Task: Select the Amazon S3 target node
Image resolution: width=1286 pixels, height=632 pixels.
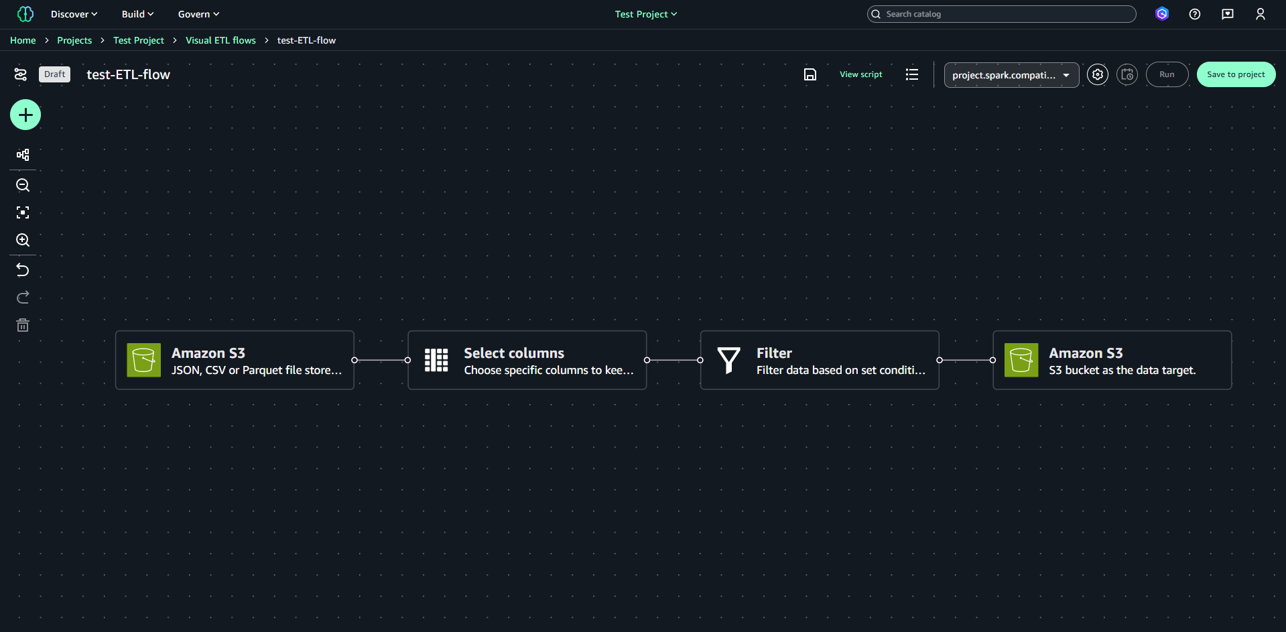Action: tap(1112, 360)
